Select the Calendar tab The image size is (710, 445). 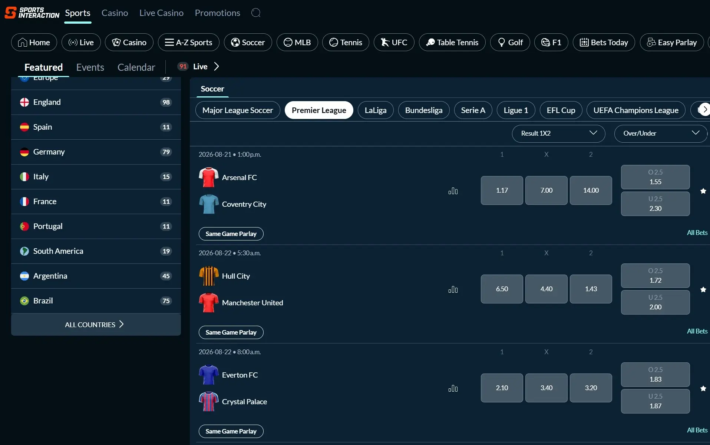click(136, 67)
